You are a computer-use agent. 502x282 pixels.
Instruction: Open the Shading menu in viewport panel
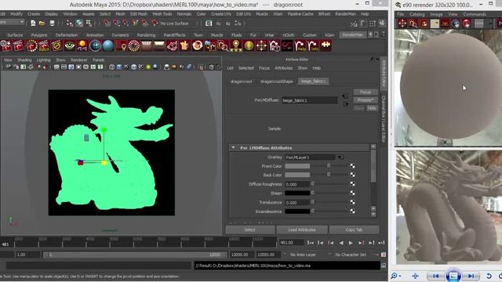click(24, 60)
